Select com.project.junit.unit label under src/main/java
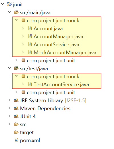The image size is (114, 149). [51, 61]
